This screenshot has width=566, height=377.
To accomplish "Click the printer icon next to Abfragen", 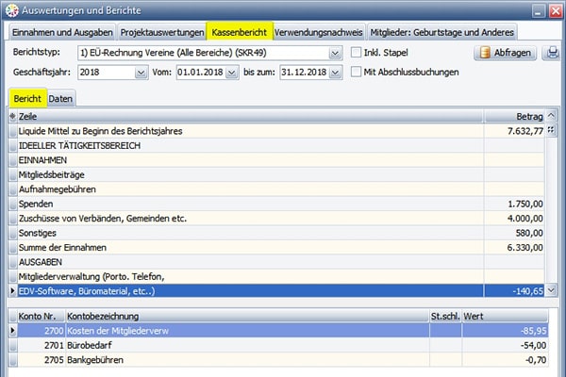I will [553, 53].
